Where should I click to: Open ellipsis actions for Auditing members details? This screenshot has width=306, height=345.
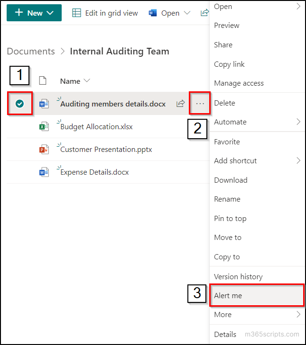pyautogui.click(x=200, y=104)
